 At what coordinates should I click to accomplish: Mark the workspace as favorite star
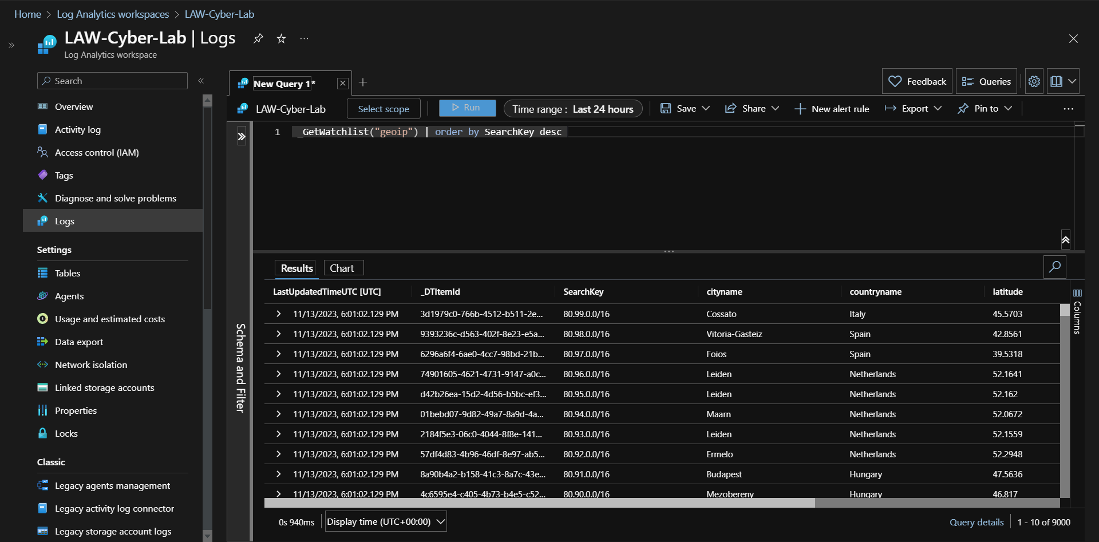pos(281,38)
